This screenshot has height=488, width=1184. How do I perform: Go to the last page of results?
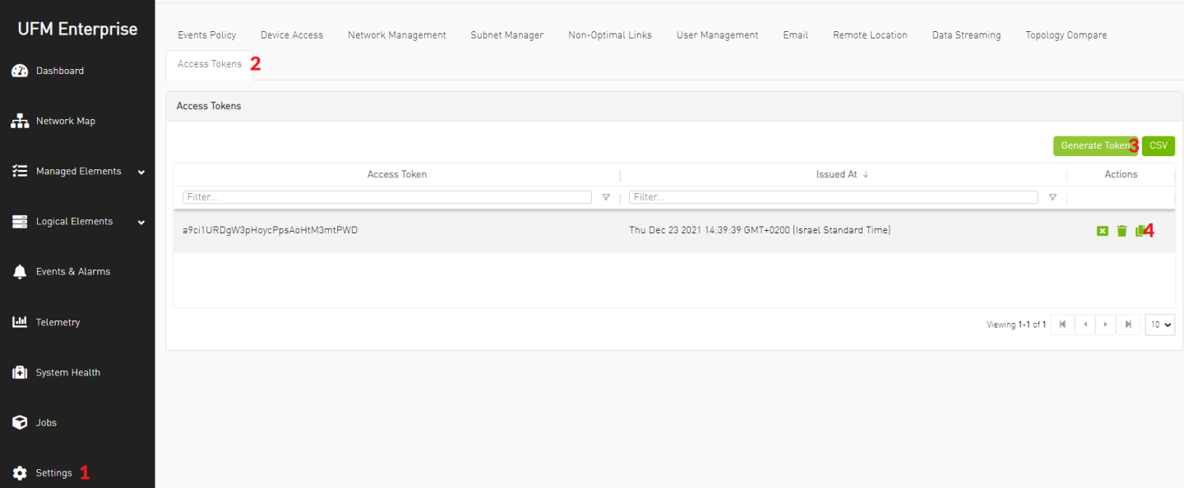[x=1128, y=325]
